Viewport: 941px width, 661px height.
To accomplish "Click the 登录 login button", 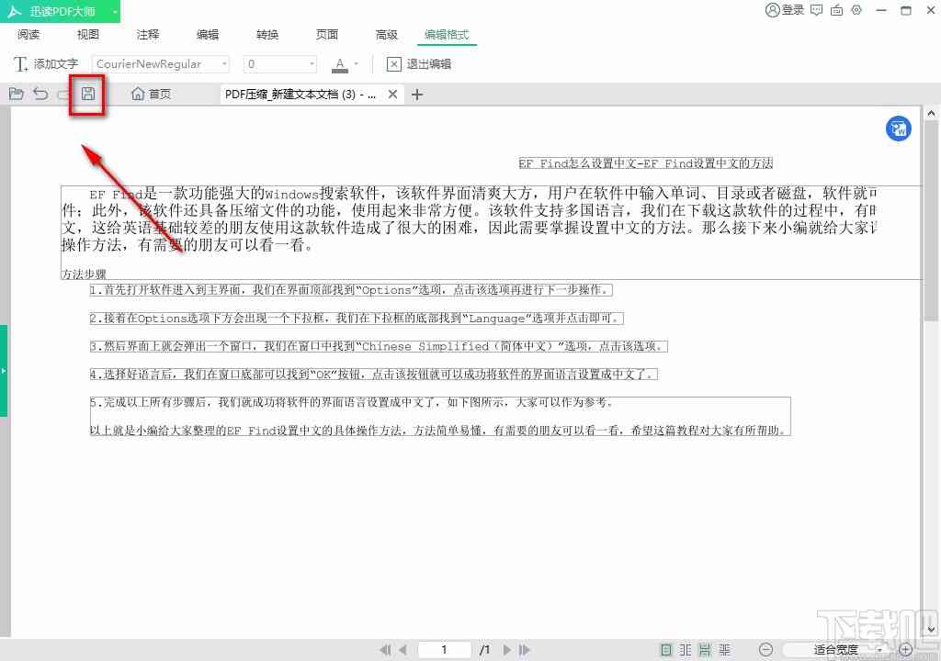I will (785, 10).
